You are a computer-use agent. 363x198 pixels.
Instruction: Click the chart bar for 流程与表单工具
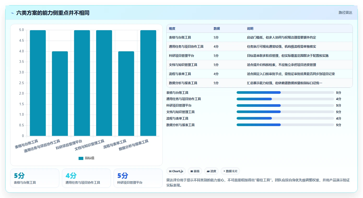(x=126, y=94)
